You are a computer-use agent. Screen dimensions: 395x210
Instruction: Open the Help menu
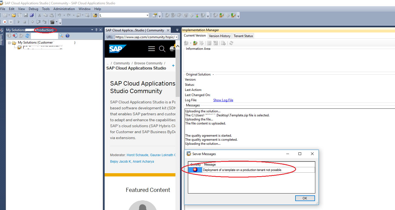[98, 9]
